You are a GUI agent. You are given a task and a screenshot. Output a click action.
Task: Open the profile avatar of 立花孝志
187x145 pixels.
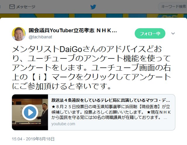point(19,34)
